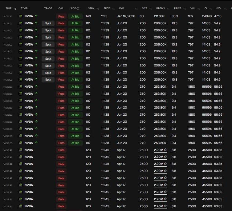Sort by the PRICE column arrows

[x=185, y=9]
